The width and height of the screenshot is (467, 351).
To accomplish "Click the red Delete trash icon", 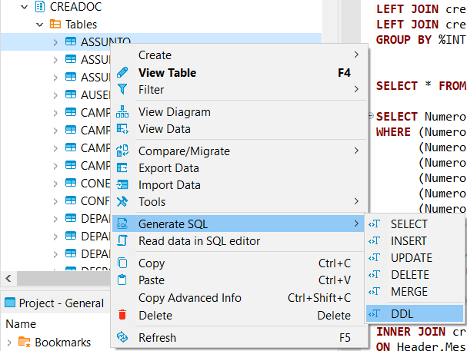I will click(122, 315).
